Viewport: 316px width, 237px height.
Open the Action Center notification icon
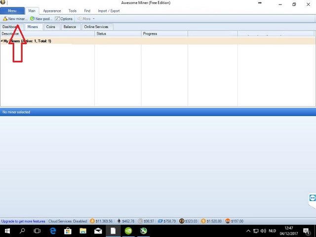tap(306, 232)
